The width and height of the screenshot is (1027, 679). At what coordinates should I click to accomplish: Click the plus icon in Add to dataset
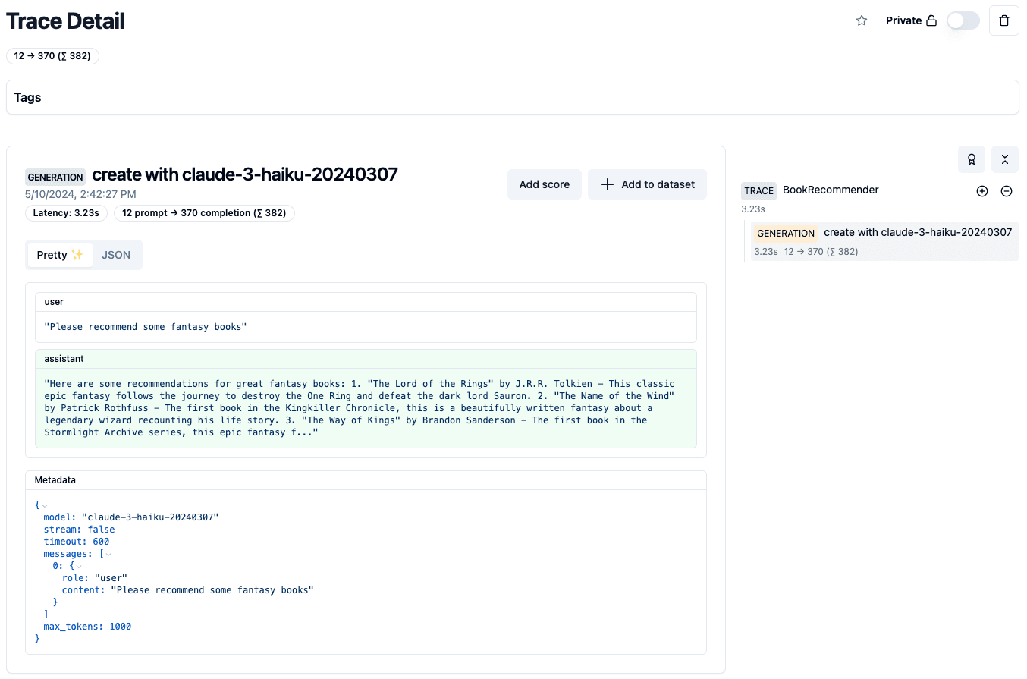(607, 184)
